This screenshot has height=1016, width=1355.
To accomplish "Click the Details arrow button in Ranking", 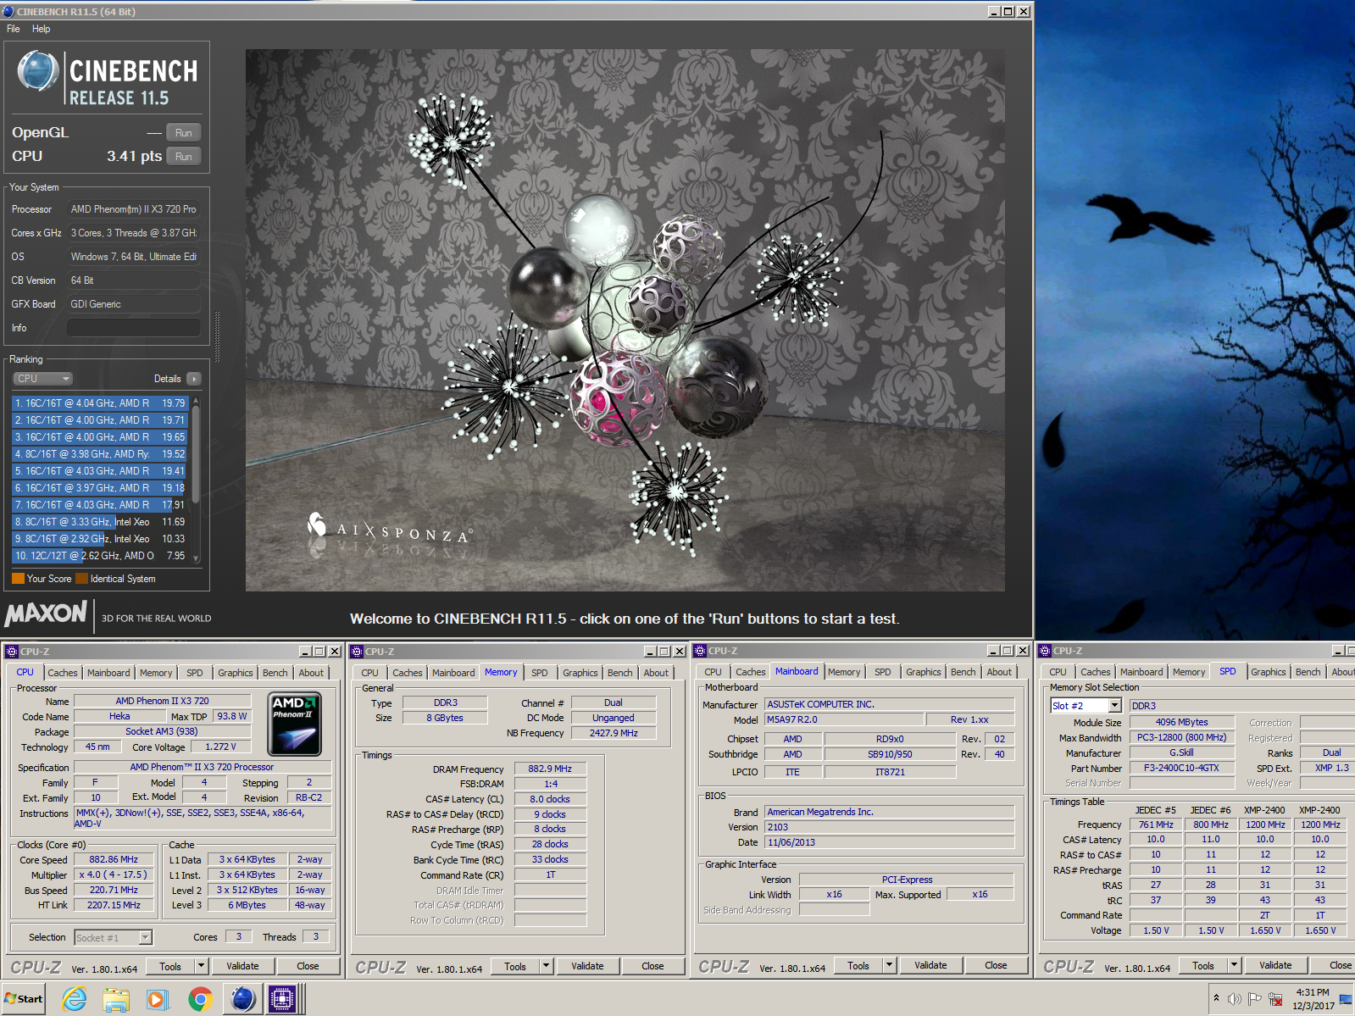I will click(194, 379).
